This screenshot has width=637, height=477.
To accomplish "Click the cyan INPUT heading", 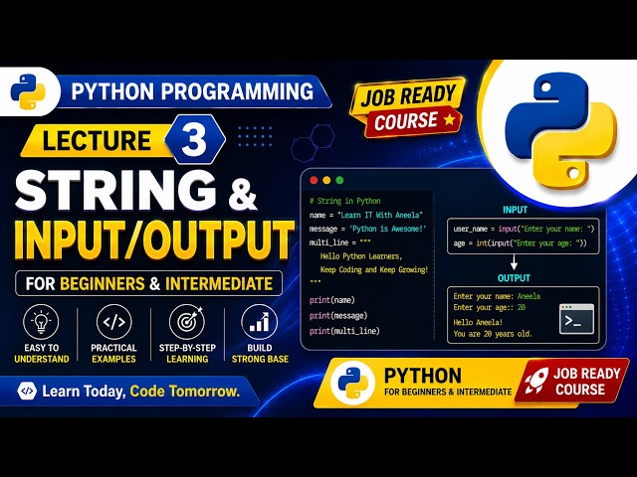I will pos(515,210).
